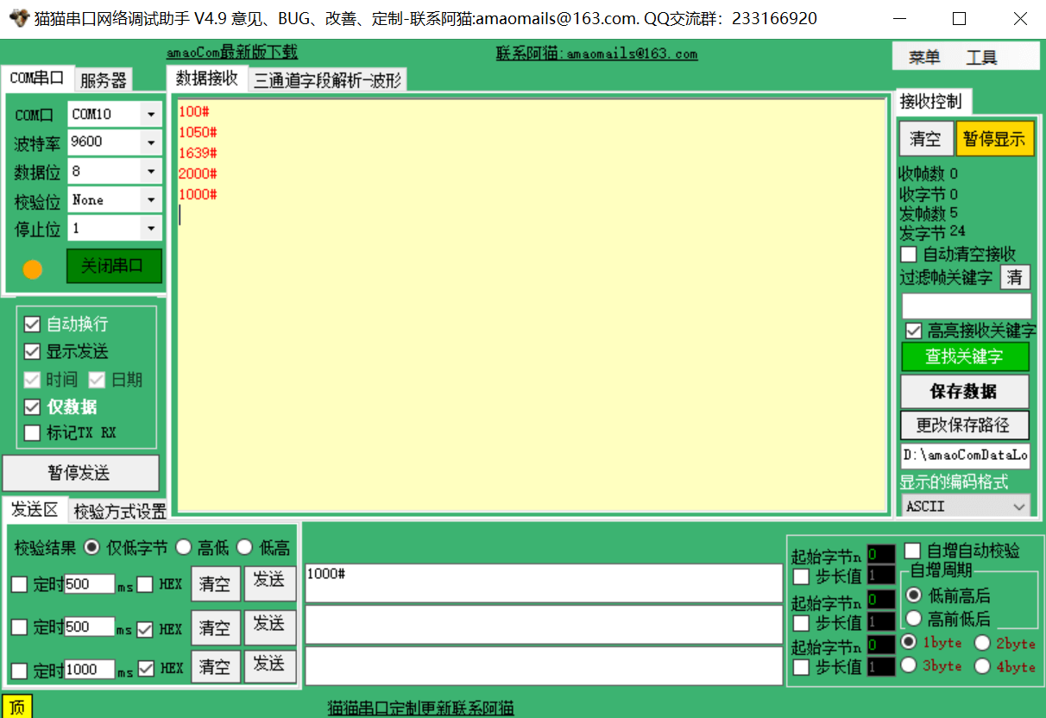Image resolution: width=1046 pixels, height=718 pixels.
Task: Switch to the 服务器 tab
Action: [x=104, y=80]
